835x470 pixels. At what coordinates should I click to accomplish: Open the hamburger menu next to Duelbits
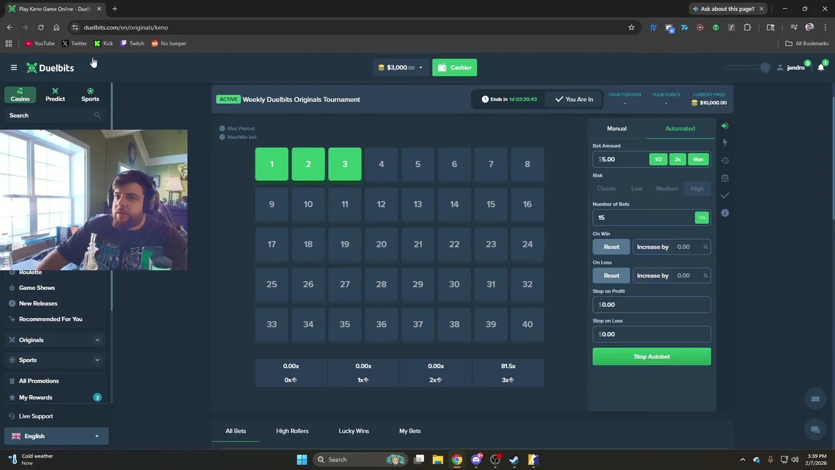[14, 68]
